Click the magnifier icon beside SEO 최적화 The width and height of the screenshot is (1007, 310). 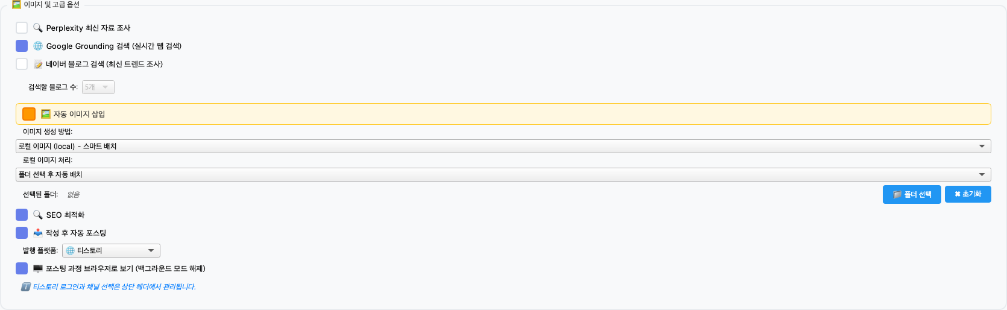coord(38,215)
